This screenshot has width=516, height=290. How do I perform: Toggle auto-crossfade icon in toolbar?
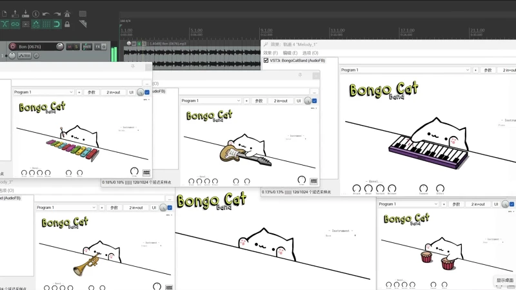tap(5, 24)
